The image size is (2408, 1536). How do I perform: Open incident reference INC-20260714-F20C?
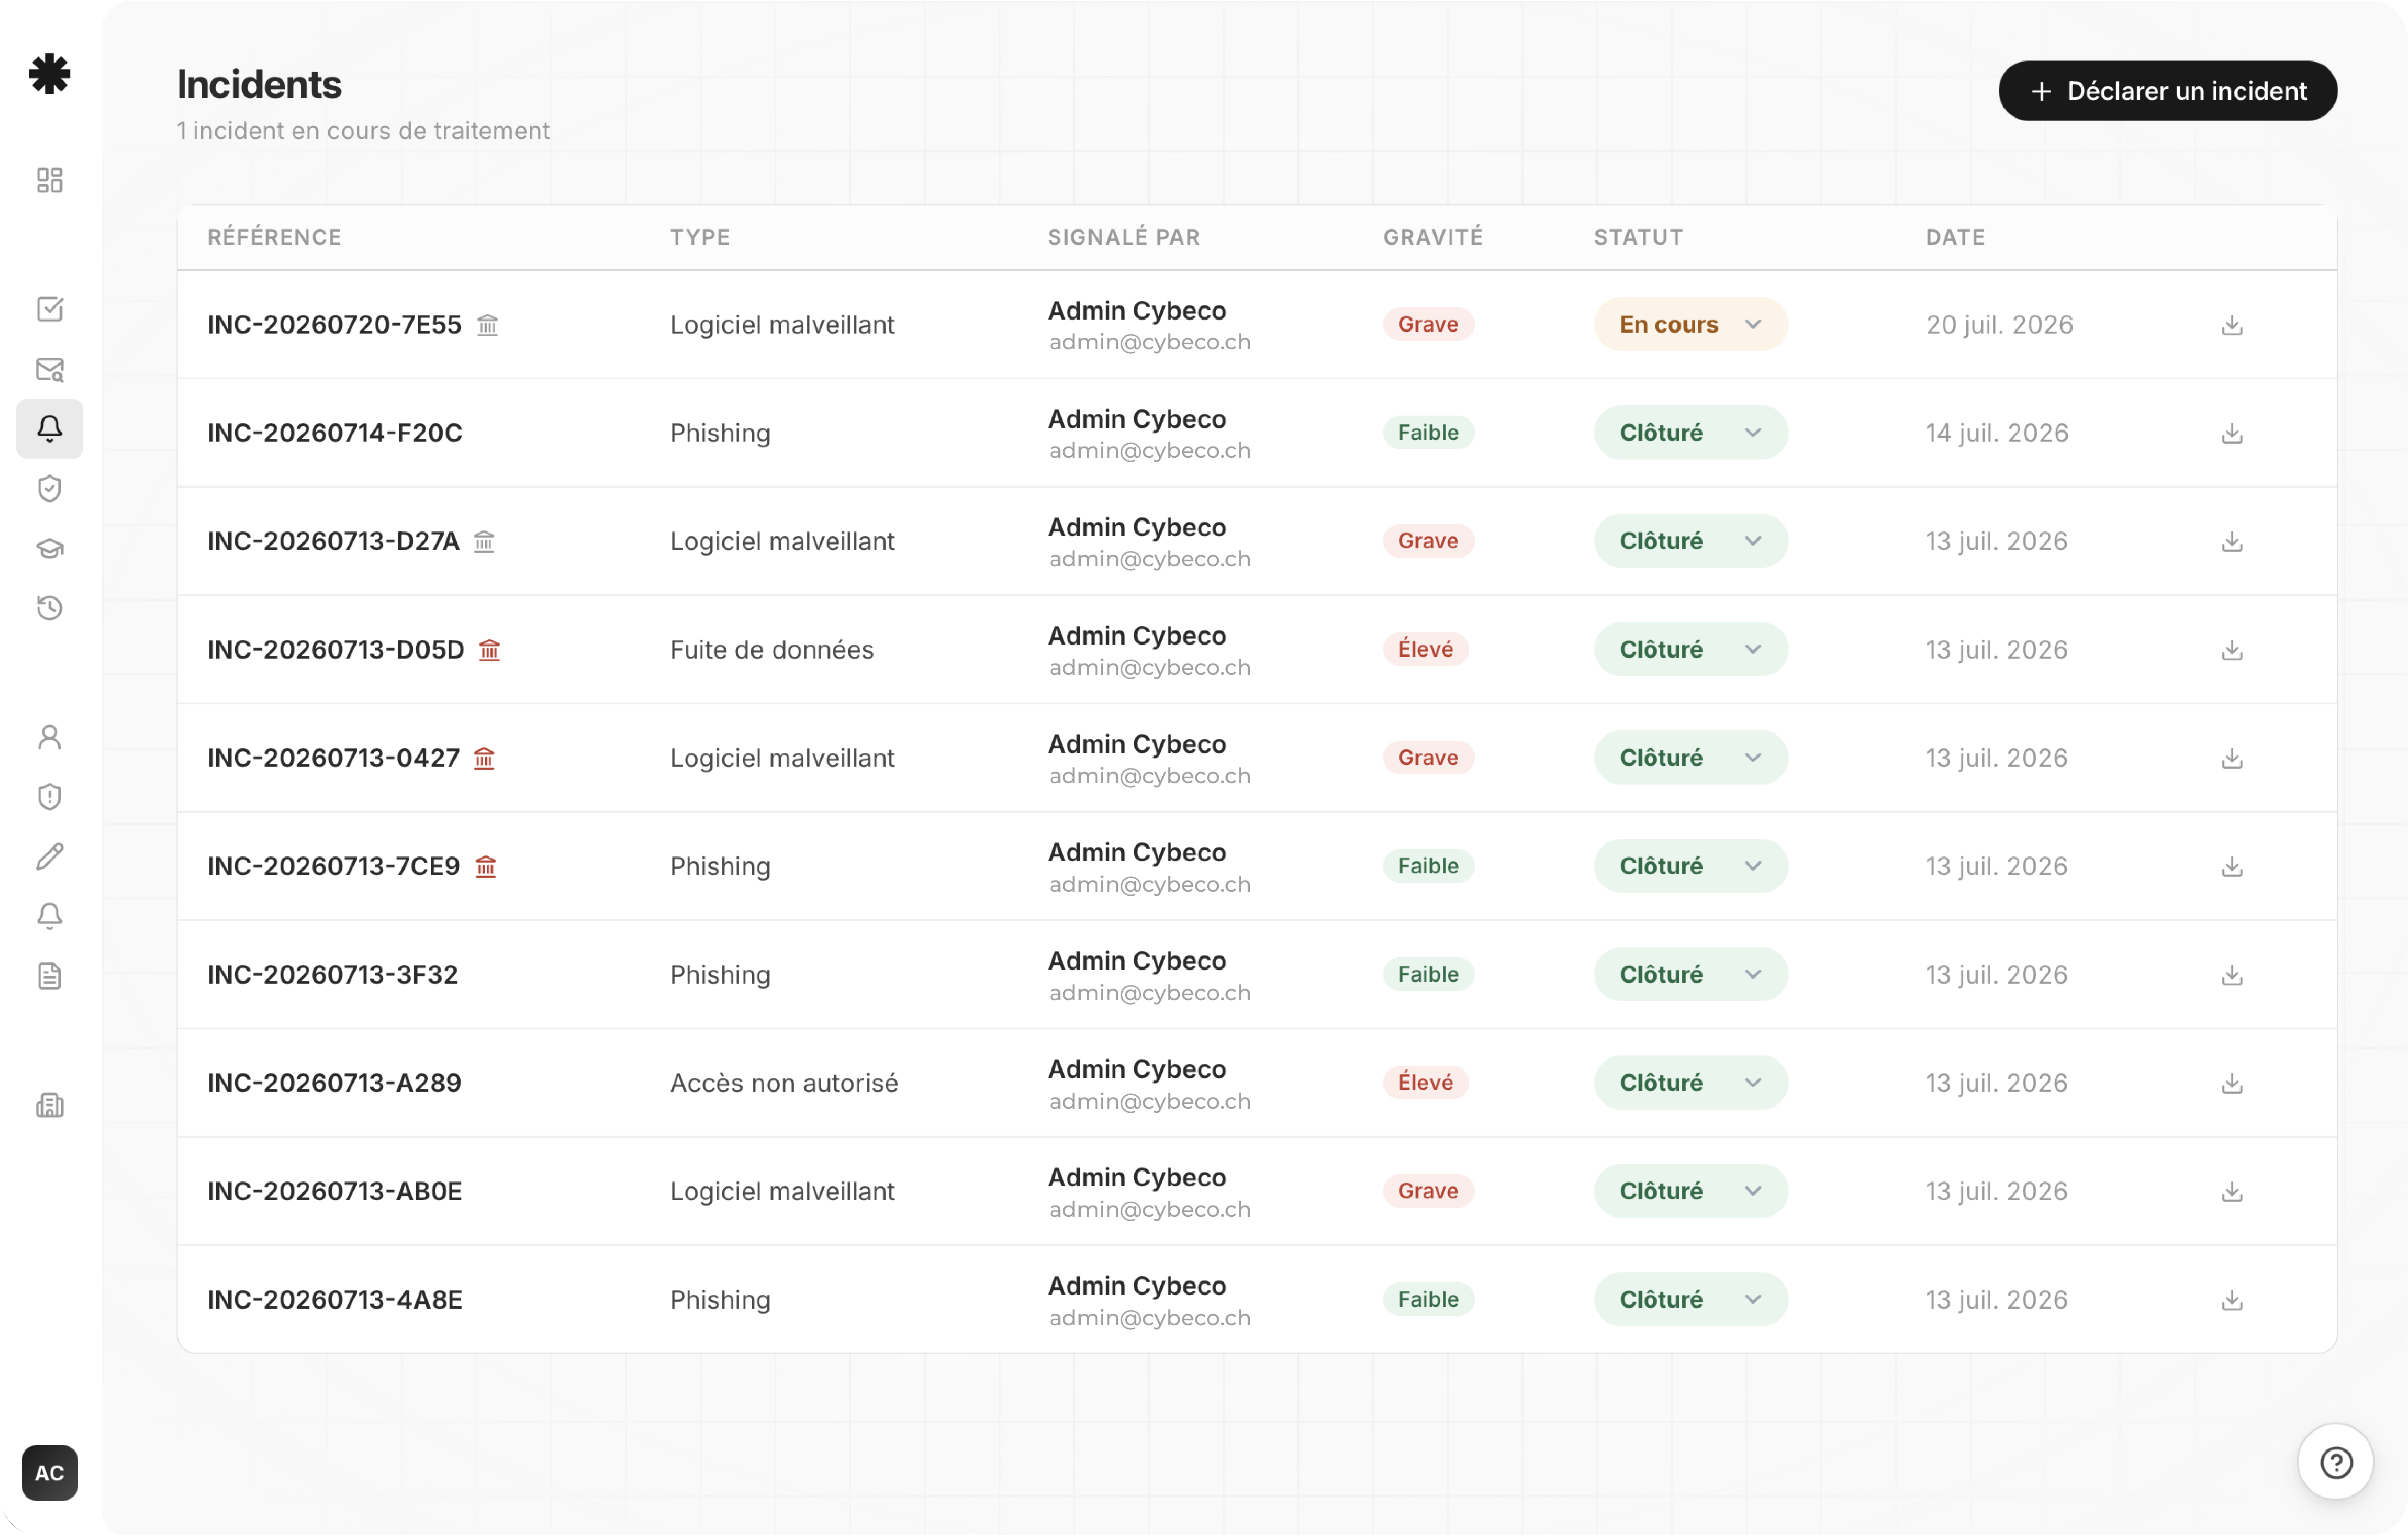click(x=335, y=433)
